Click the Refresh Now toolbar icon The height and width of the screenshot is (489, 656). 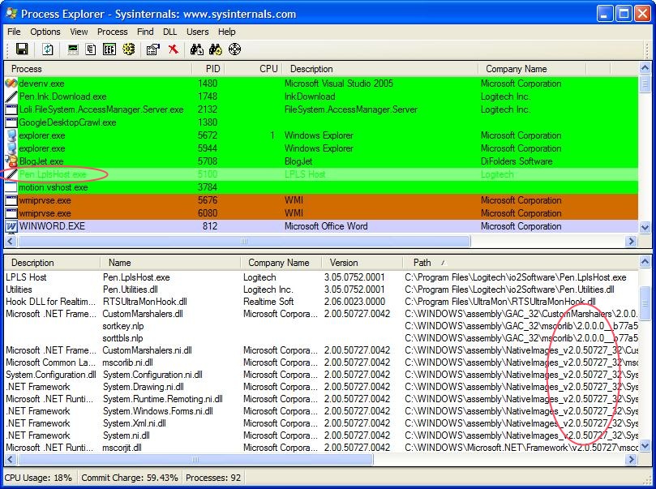pyautogui.click(x=48, y=49)
